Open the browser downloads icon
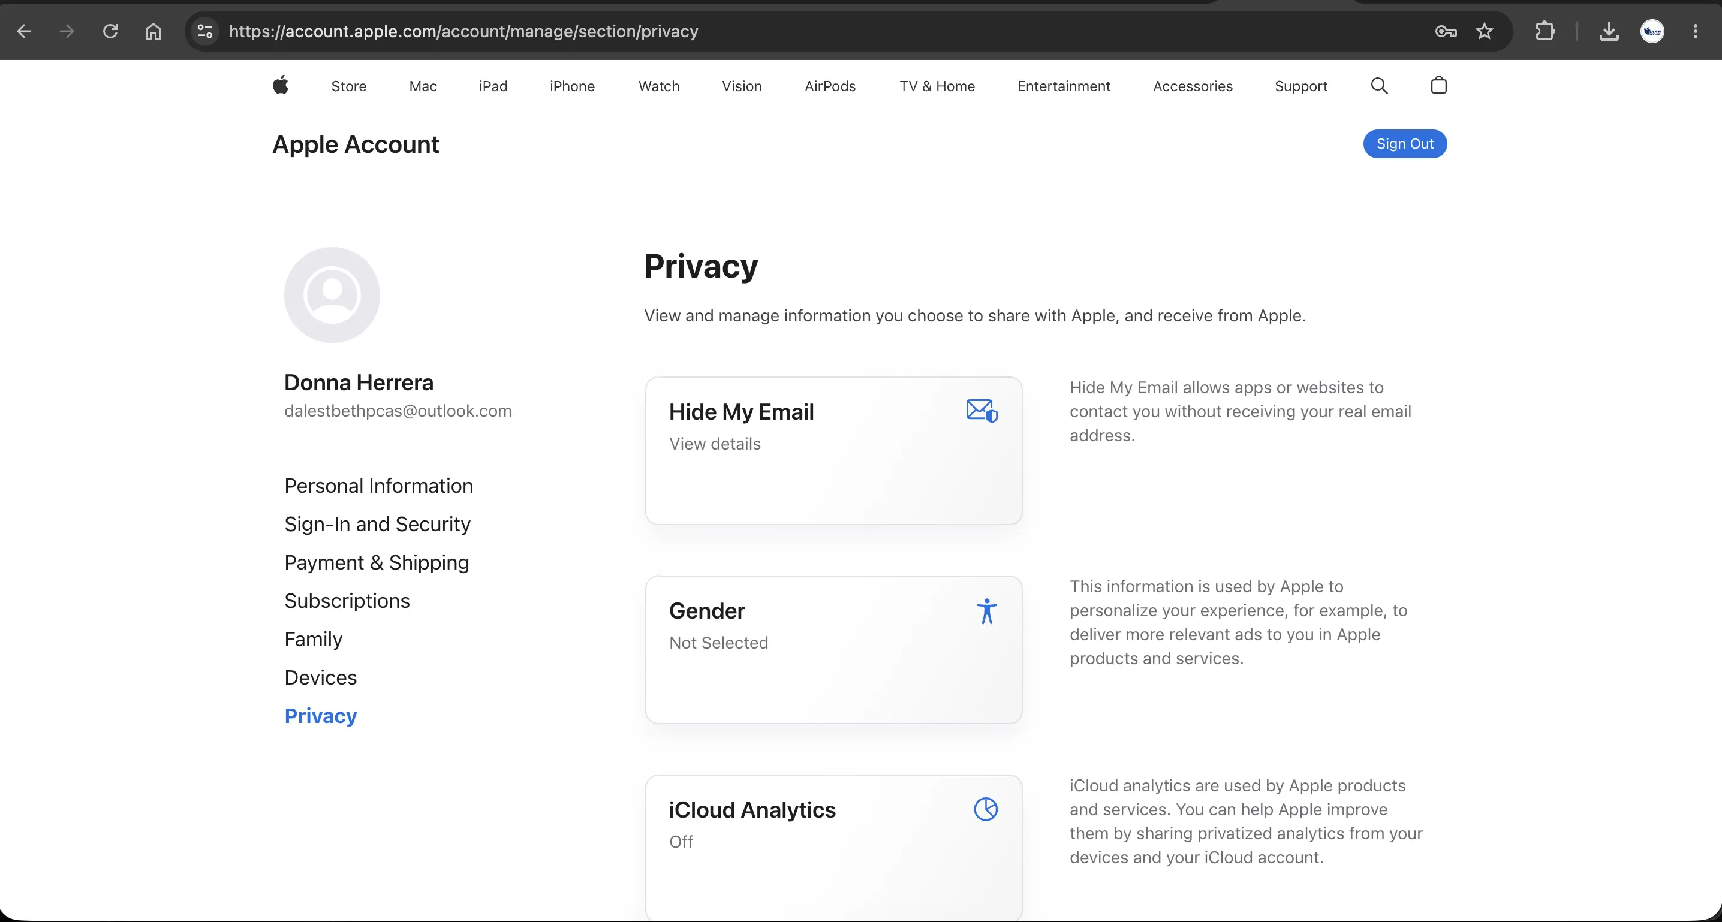 point(1608,31)
